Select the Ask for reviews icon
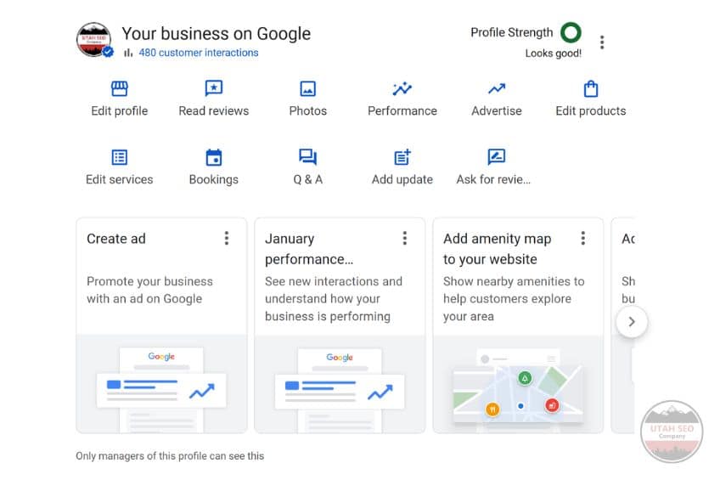 497,158
